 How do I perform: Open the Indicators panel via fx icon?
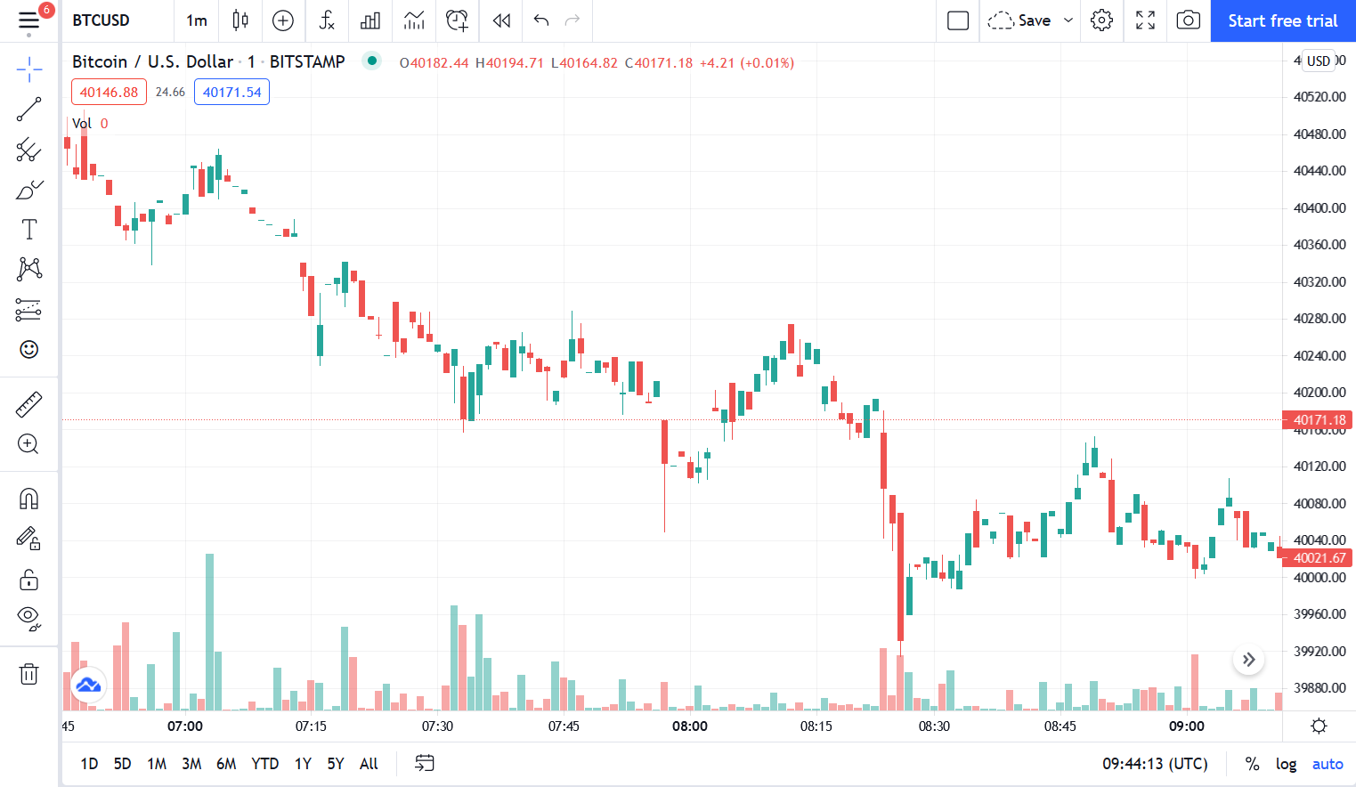(x=327, y=20)
